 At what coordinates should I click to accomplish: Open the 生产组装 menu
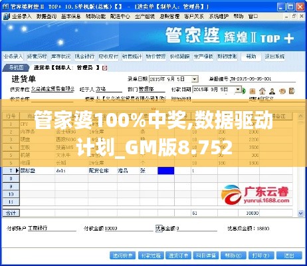[145, 16]
